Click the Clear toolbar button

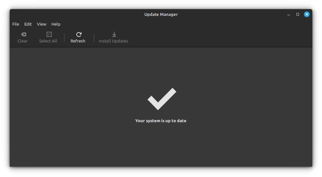point(23,38)
